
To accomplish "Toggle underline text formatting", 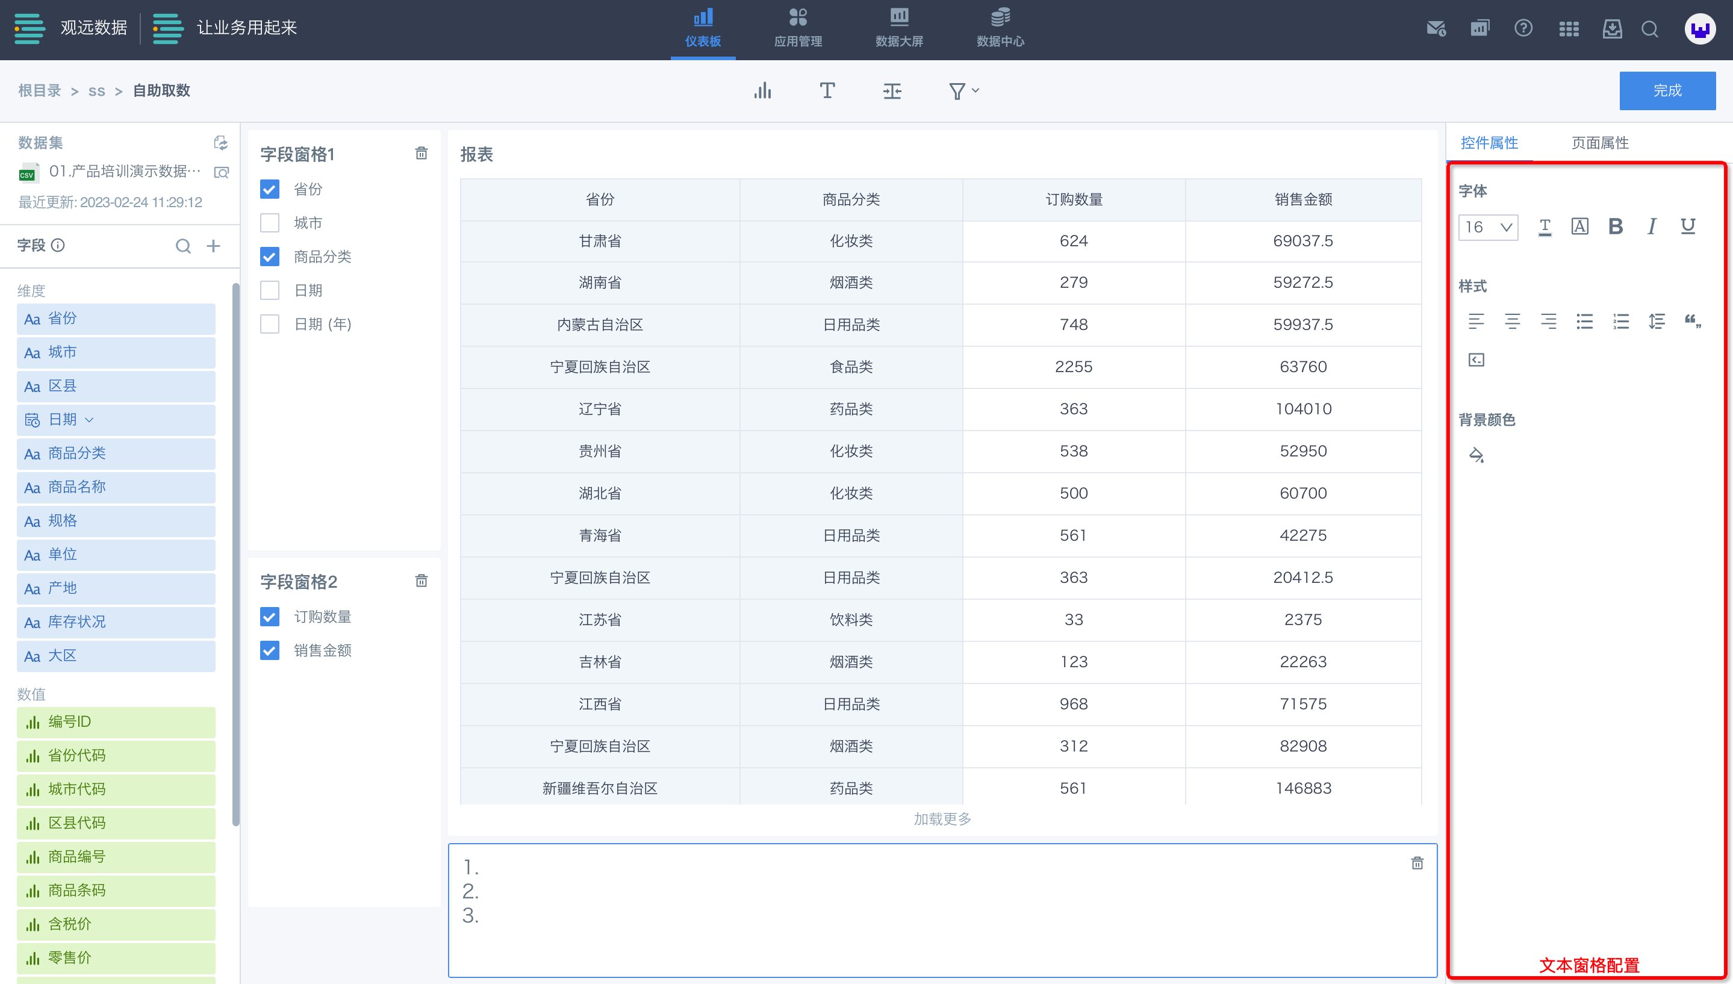I will tap(1688, 226).
